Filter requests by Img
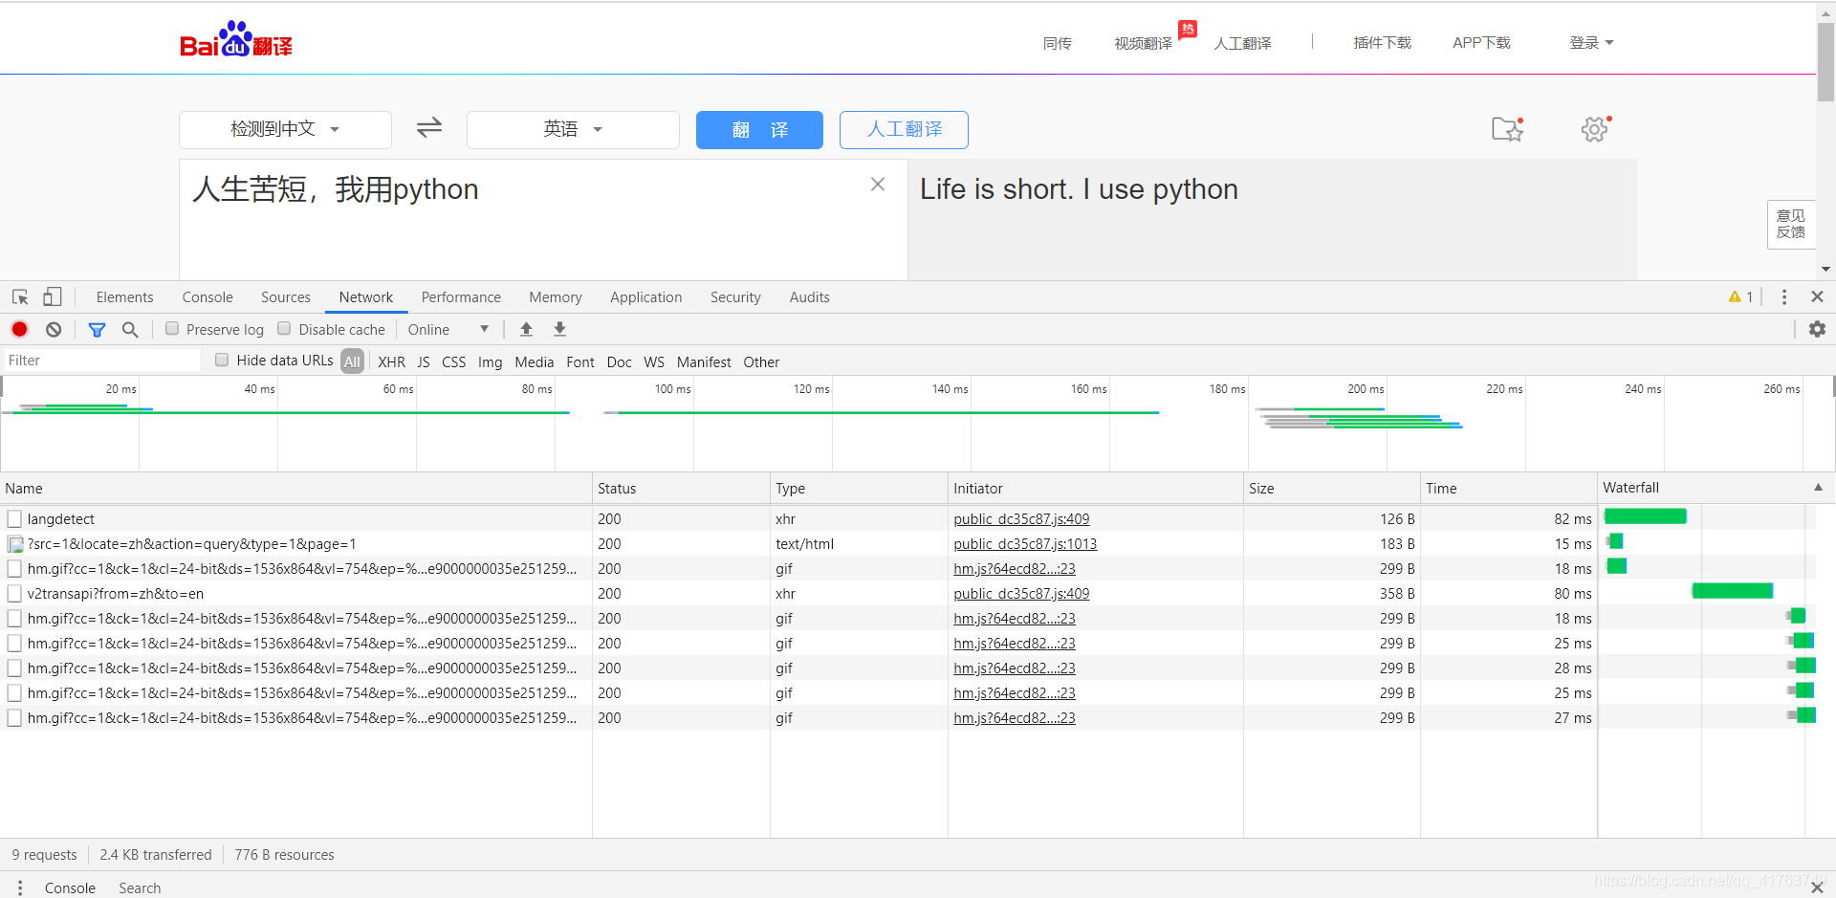Image resolution: width=1836 pixels, height=898 pixels. (x=490, y=361)
